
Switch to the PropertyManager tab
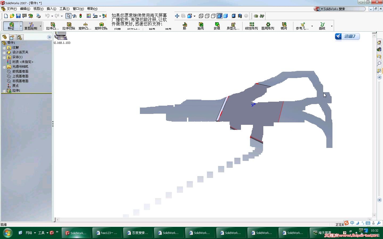[x=12, y=37]
